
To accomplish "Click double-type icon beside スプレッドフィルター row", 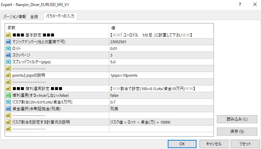I will [8, 62].
